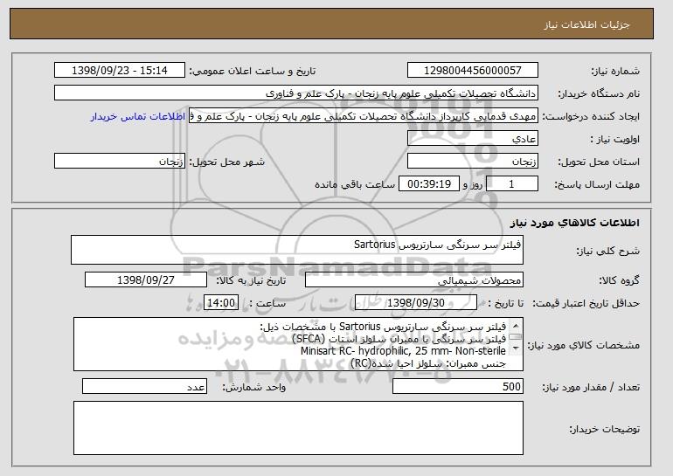Click the text line جنس ممبران (RC)
The image size is (673, 476).
428,363
